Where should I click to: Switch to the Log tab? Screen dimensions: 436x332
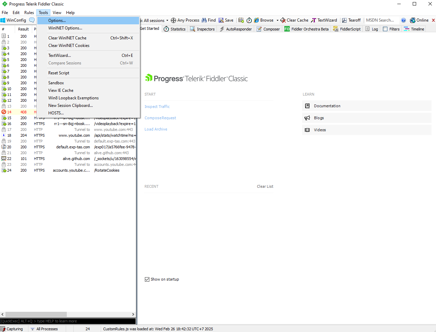tap(372, 29)
